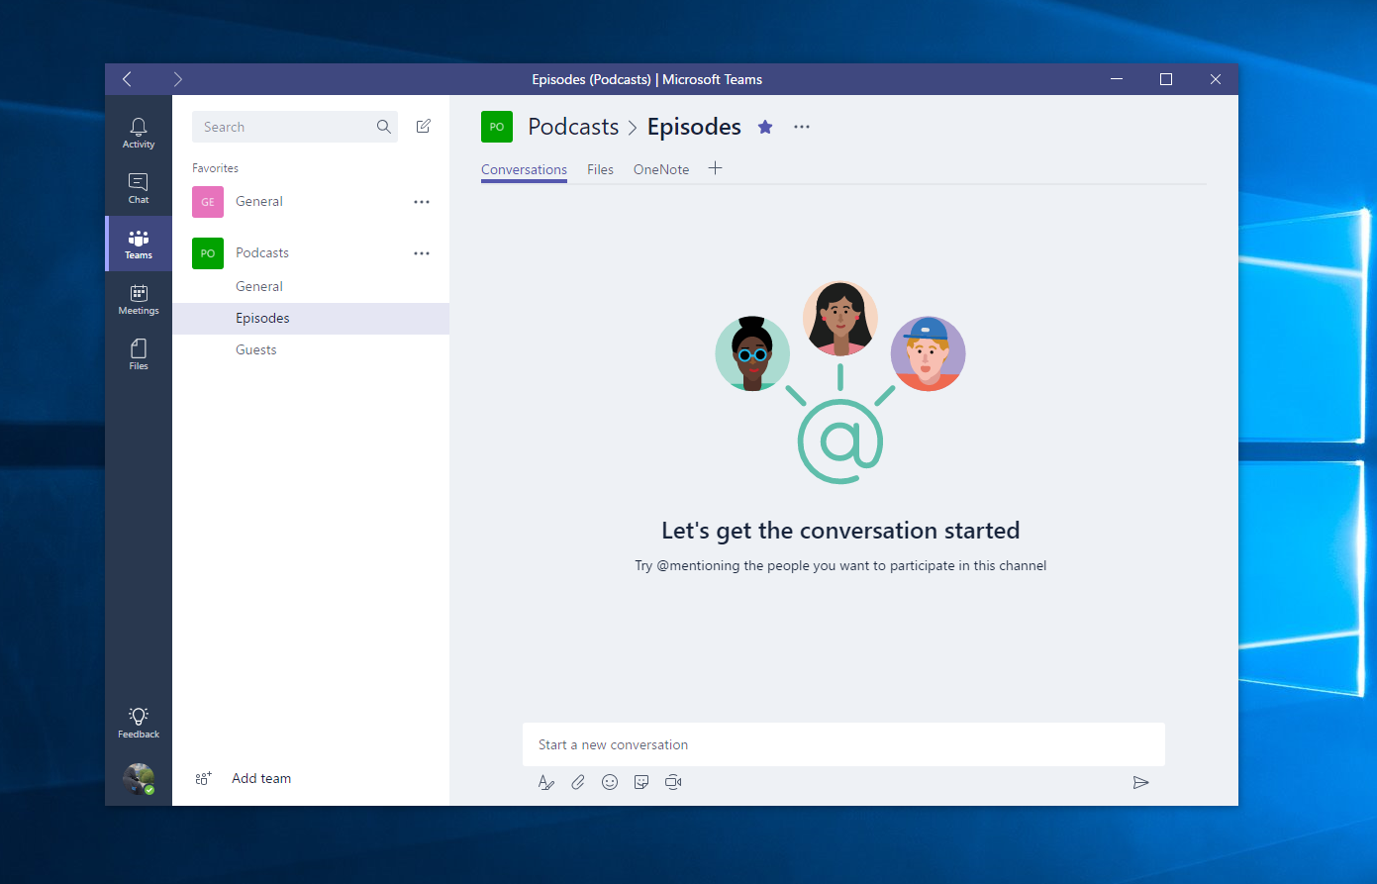Switch to the Files tab
The width and height of the screenshot is (1377, 884).
tap(600, 169)
